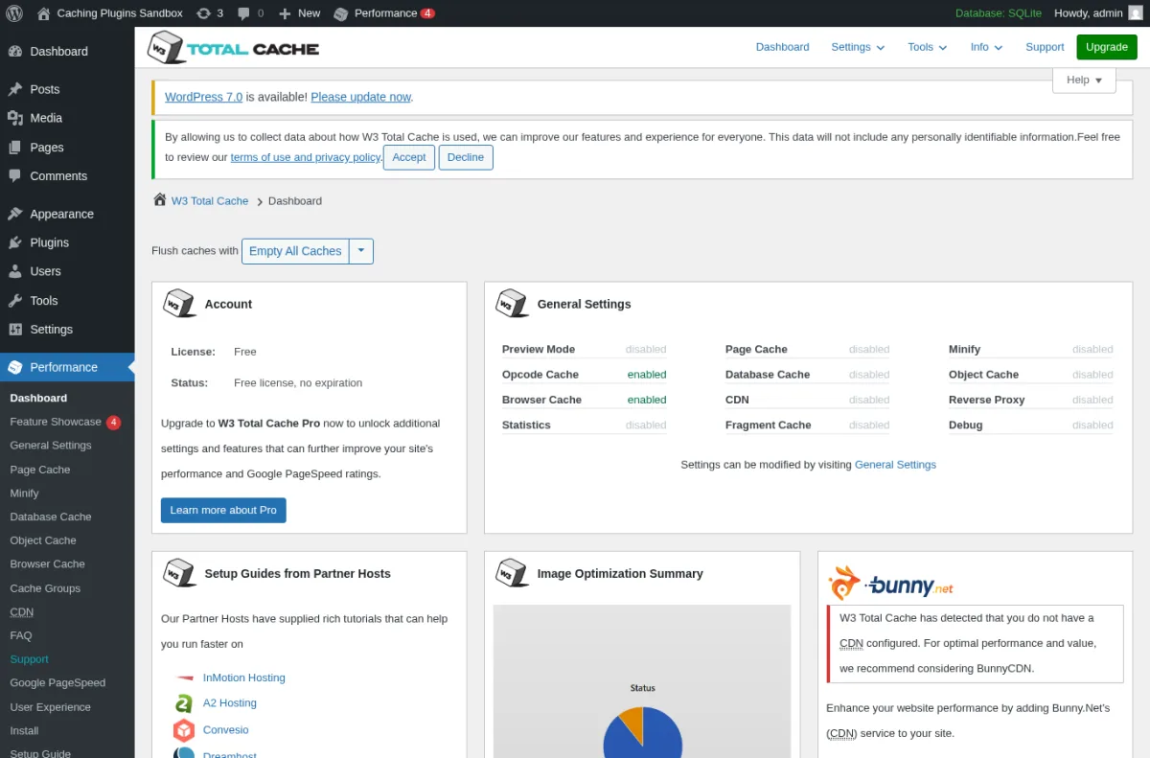1150x758 pixels.
Task: Expand the Help tab
Action: click(x=1084, y=80)
